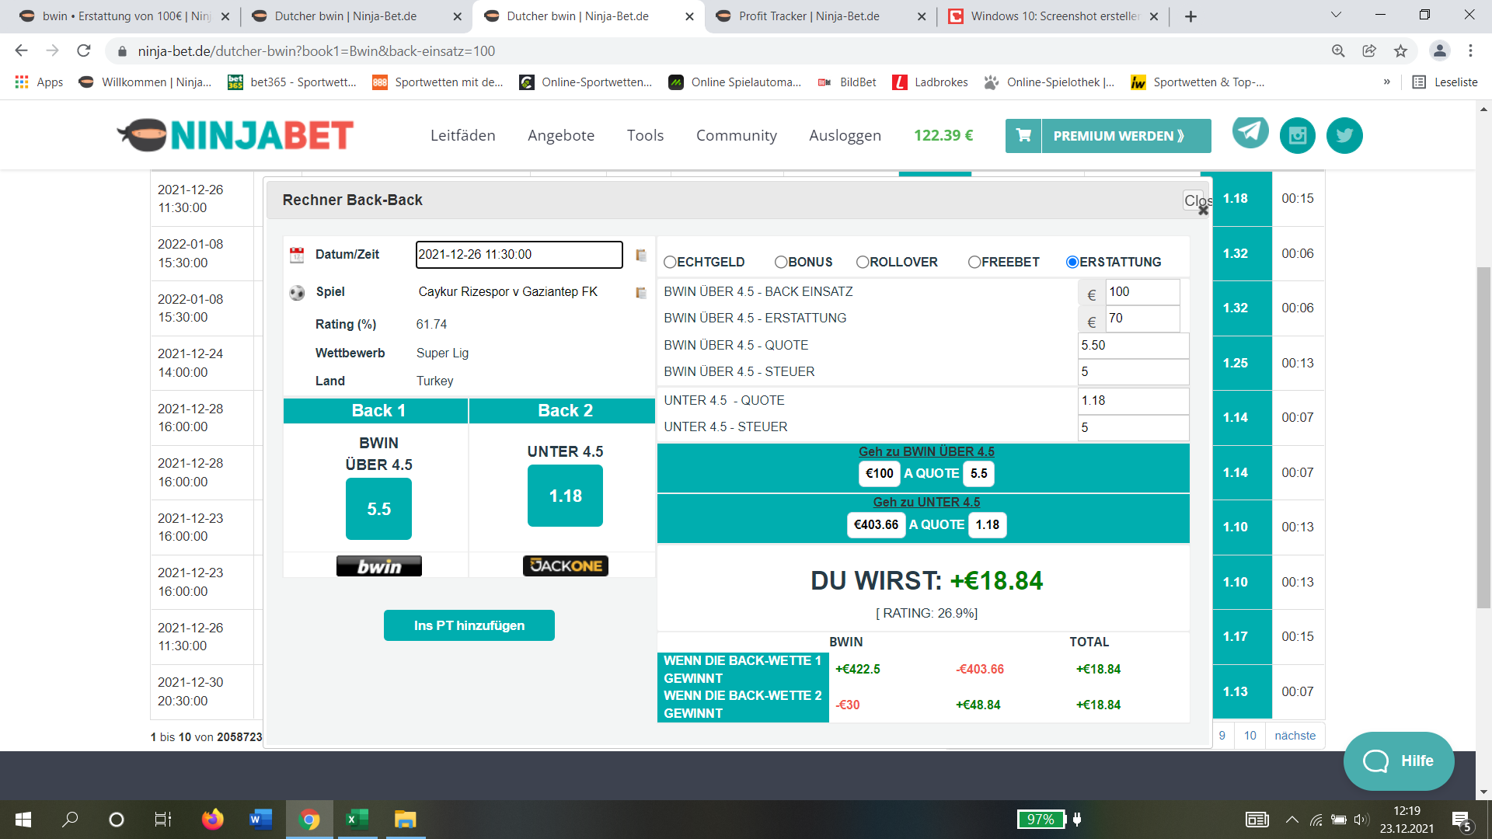Open Leitfäden menu
The height and width of the screenshot is (839, 1492).
463,135
